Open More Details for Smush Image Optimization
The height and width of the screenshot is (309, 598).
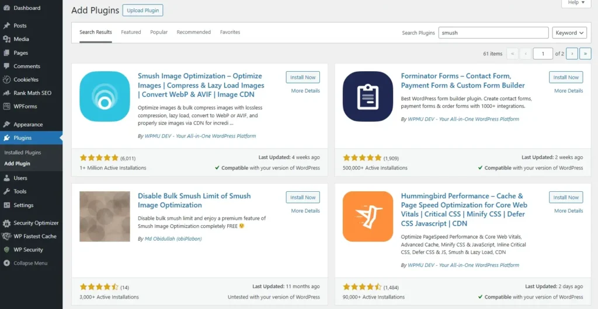305,91
